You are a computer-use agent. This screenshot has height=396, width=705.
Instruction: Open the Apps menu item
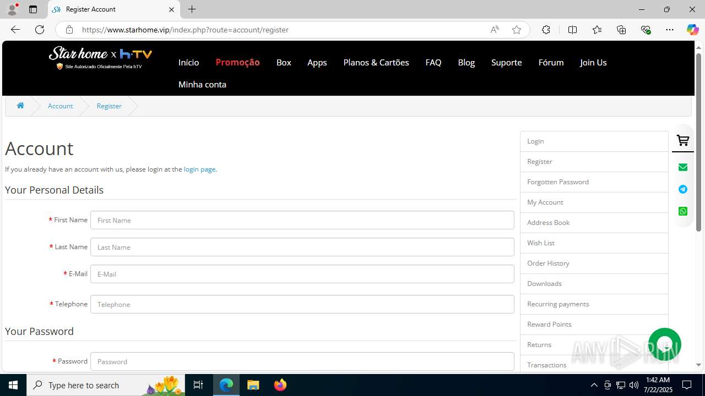317,62
